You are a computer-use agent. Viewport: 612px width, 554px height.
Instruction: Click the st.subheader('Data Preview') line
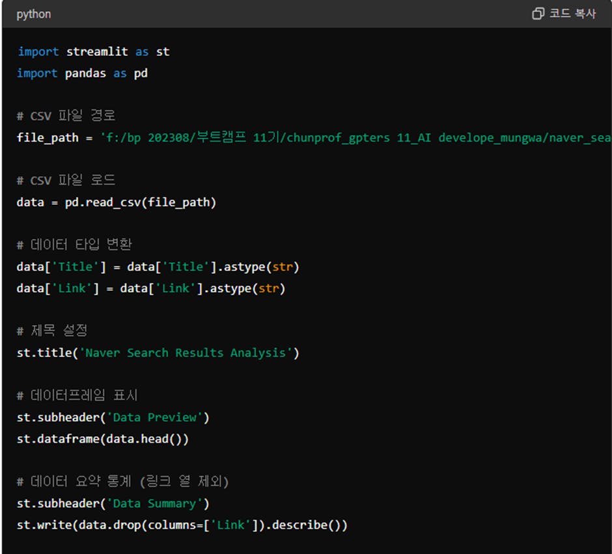[113, 417]
